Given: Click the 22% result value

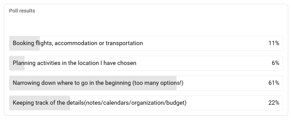Looking at the screenshot, I should [274, 103].
